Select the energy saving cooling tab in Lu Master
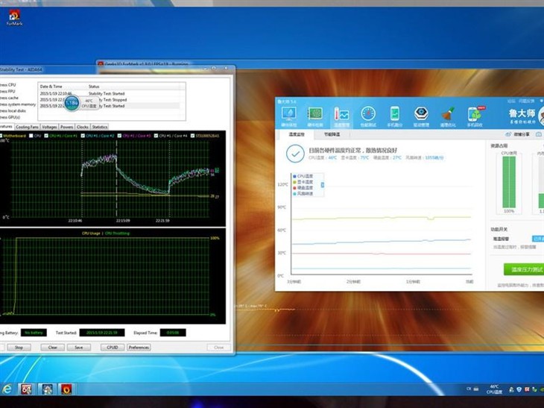The height and width of the screenshot is (408, 544). (x=332, y=134)
